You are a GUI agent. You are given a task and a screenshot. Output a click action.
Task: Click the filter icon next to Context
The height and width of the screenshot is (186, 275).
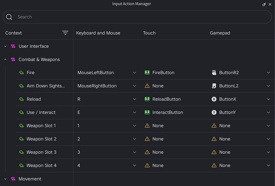point(65,33)
